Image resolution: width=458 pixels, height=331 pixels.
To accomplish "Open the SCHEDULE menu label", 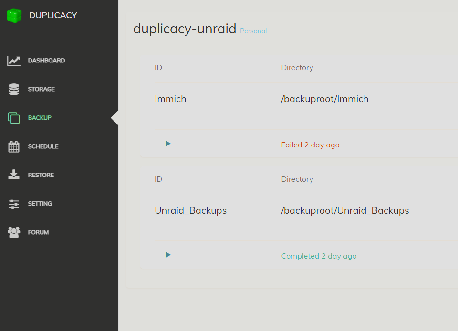I will [43, 146].
